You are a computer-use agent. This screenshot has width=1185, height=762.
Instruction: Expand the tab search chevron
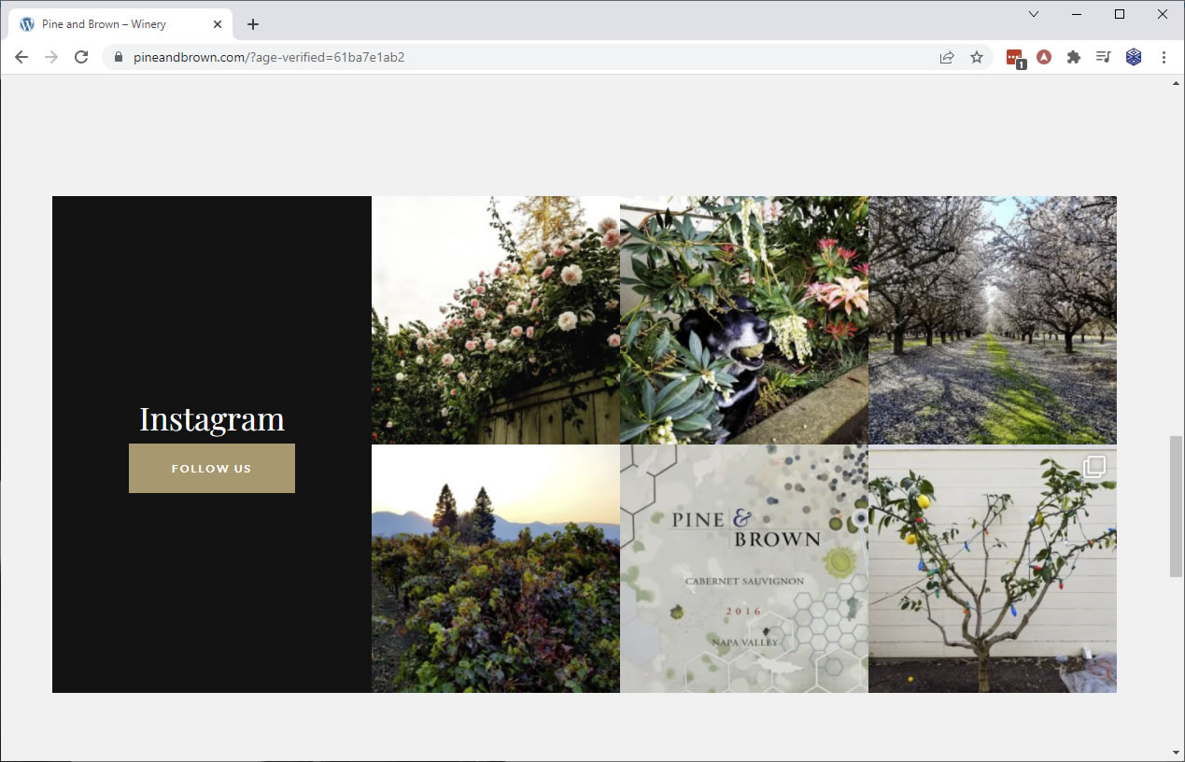click(1034, 14)
